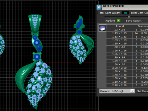Image resolution: width=148 pixels, height=111 pixels.
Task: Click the Gem Reporter panel logo icon
Action: (99, 7)
